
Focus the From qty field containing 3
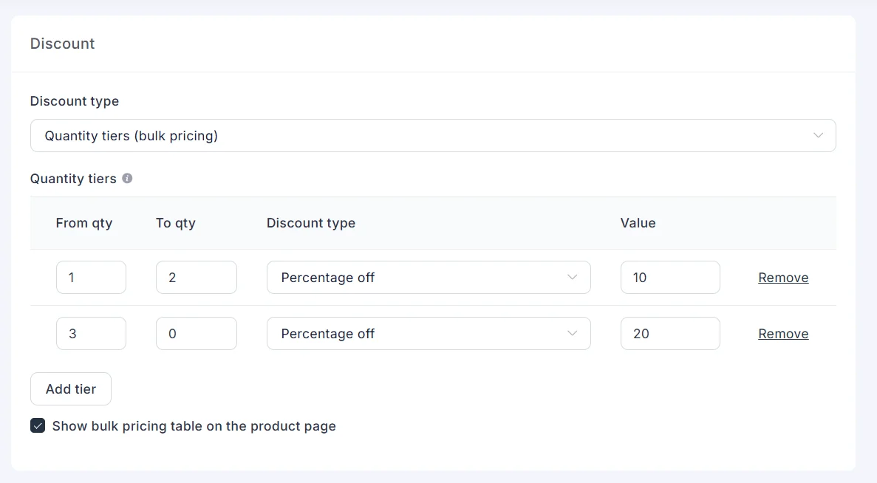click(x=91, y=333)
